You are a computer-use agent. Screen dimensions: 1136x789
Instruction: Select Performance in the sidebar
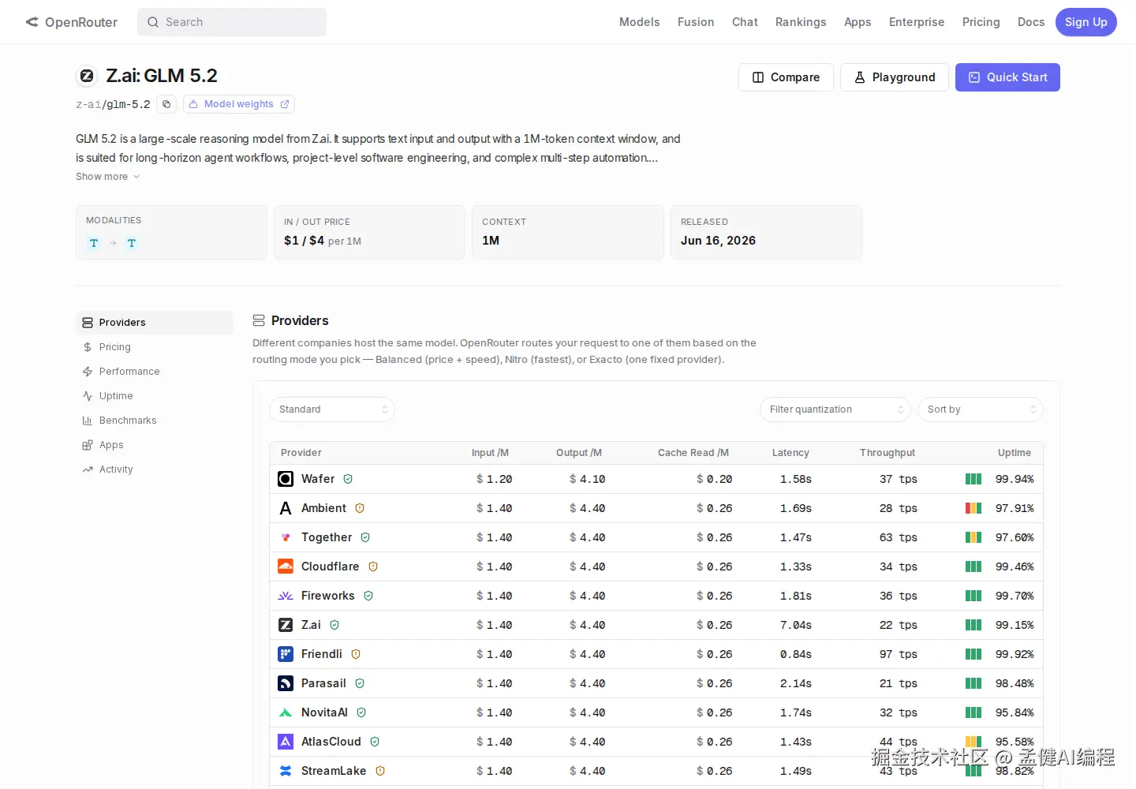[155, 372]
